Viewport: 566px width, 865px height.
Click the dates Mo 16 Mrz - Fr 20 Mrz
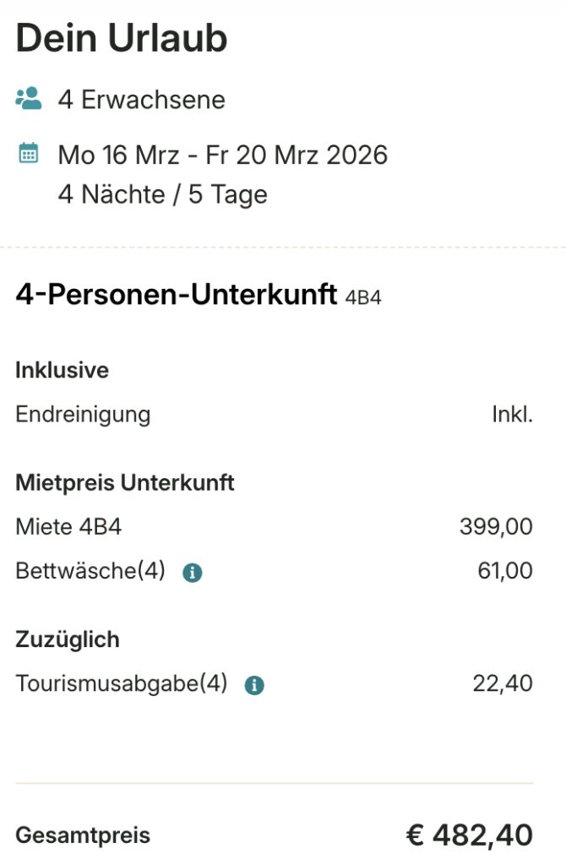pos(221,155)
